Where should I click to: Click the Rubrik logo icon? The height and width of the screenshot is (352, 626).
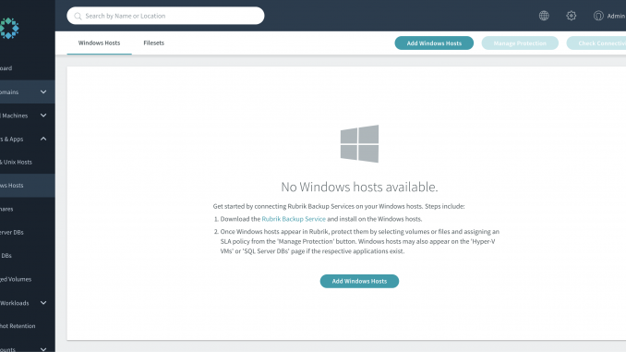(9, 28)
